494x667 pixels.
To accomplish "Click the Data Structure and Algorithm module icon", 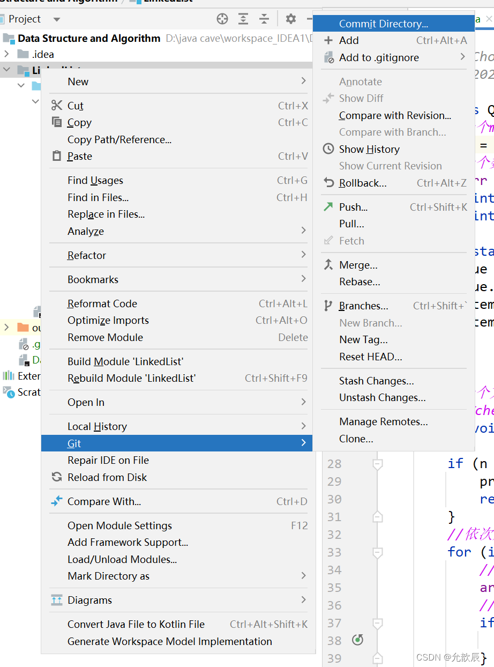I will [x=8, y=38].
